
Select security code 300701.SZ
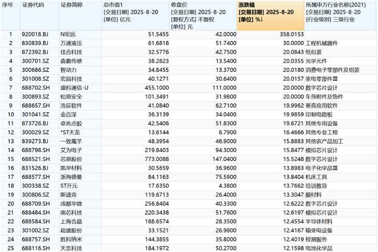click(x=36, y=61)
